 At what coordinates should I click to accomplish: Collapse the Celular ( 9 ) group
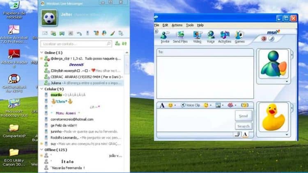click(x=41, y=89)
